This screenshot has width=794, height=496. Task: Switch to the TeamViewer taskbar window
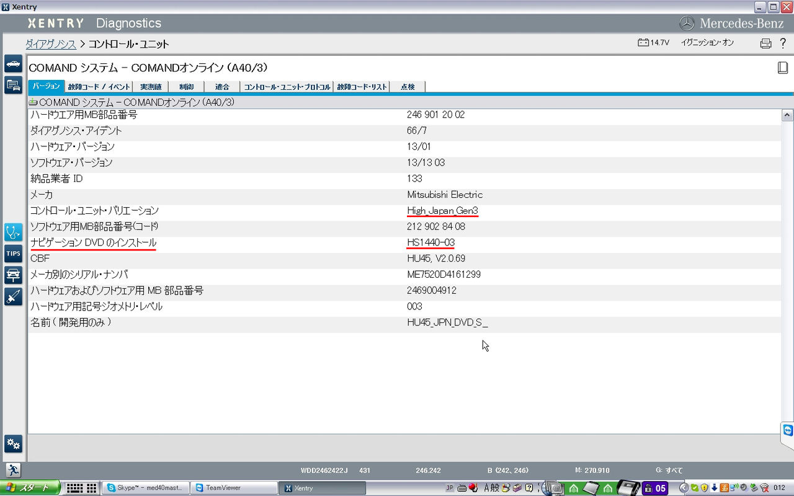[233, 488]
